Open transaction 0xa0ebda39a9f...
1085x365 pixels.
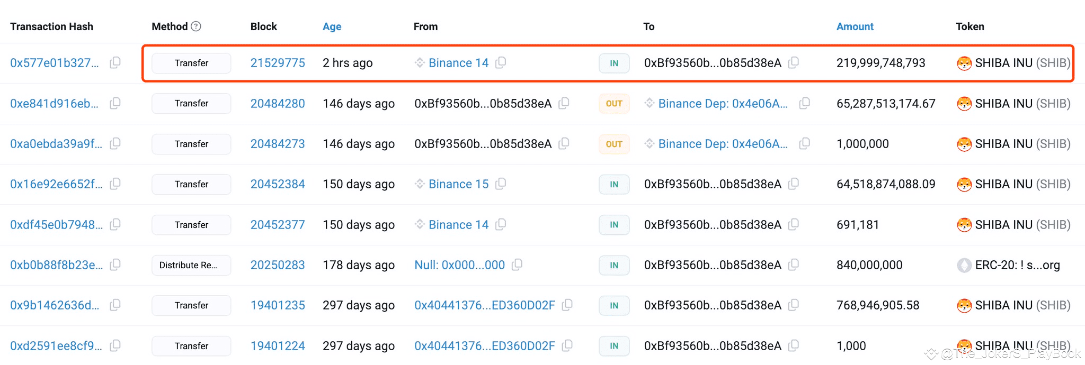[x=56, y=143]
